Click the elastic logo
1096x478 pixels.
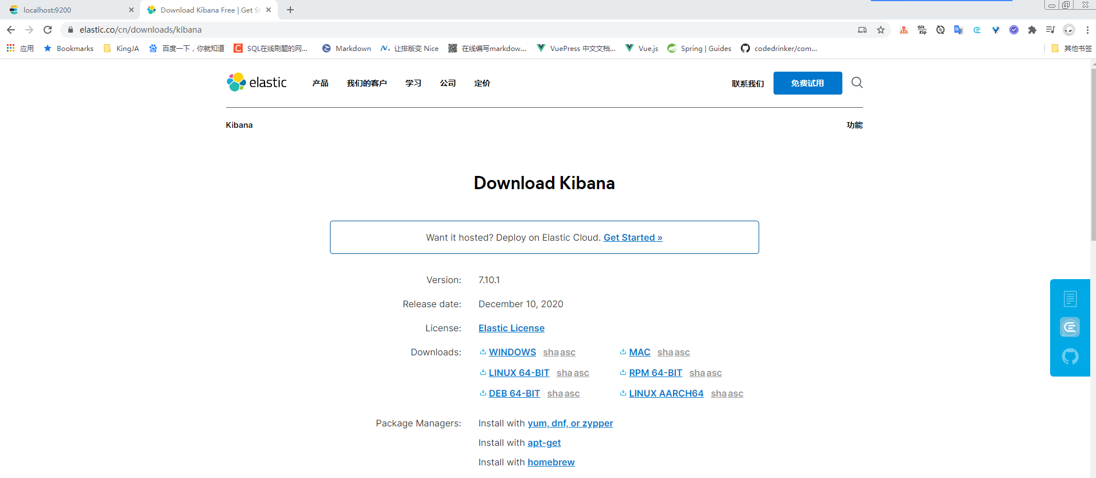tap(256, 83)
